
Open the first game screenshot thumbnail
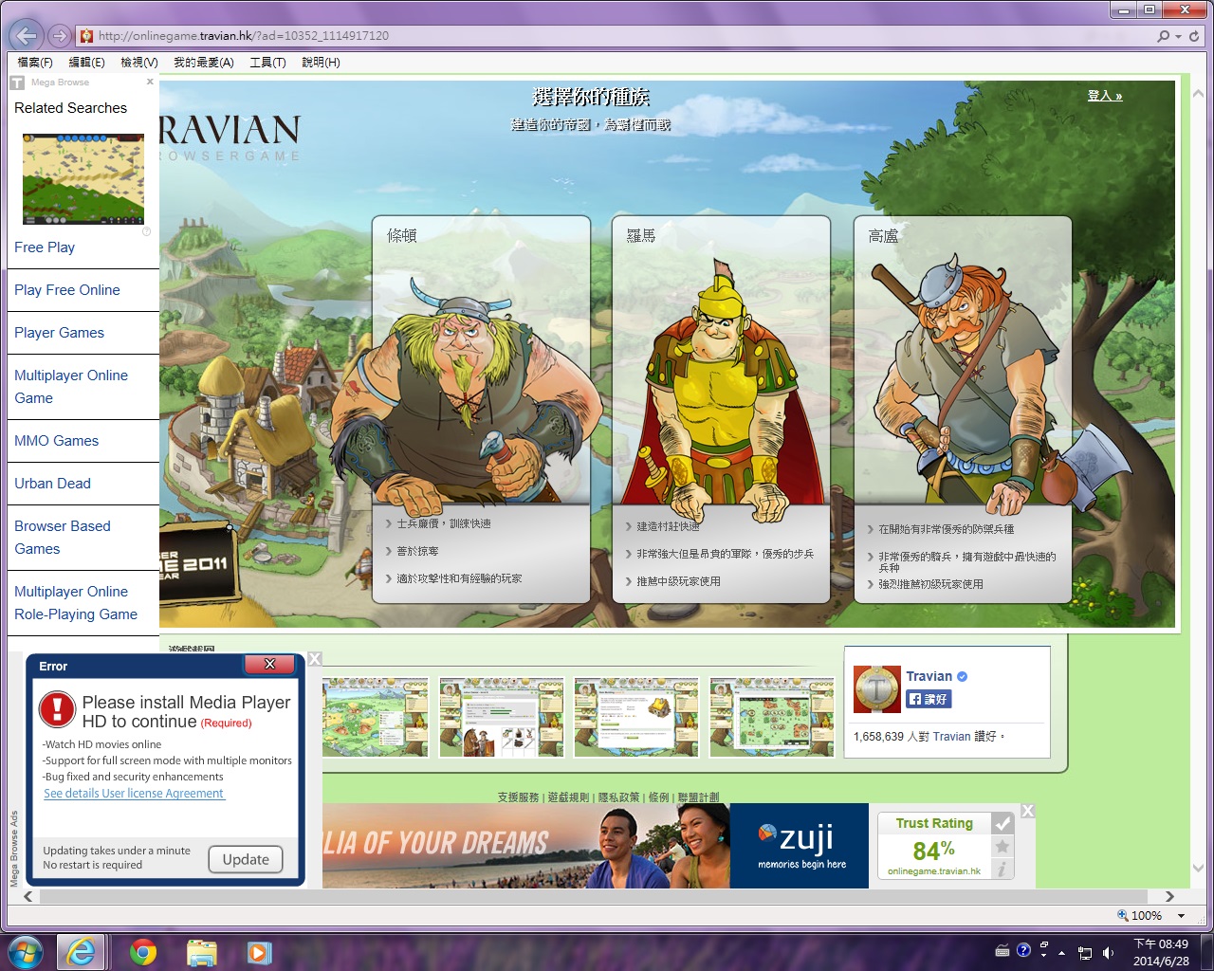[376, 717]
